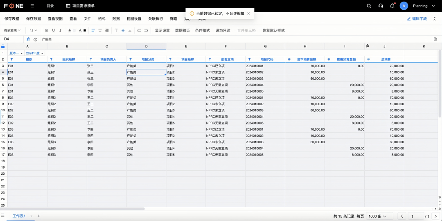This screenshot has height=221, width=442.
Task: Click the 条件格式 button
Action: pos(203,30)
